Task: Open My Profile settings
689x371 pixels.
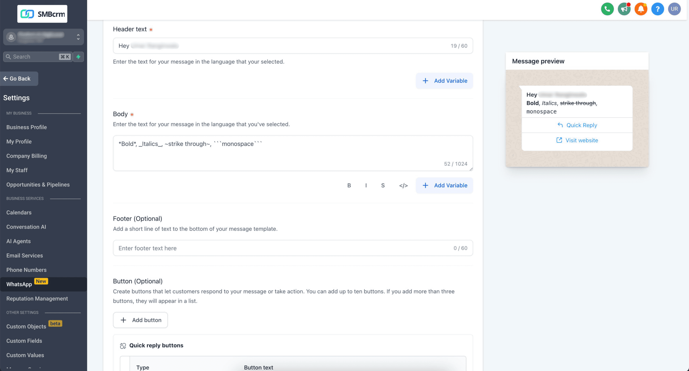Action: (19, 142)
